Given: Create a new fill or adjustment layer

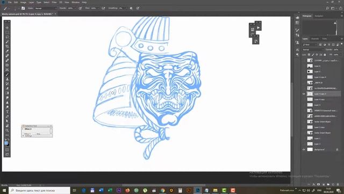Looking at the screenshot, I should tap(324, 184).
